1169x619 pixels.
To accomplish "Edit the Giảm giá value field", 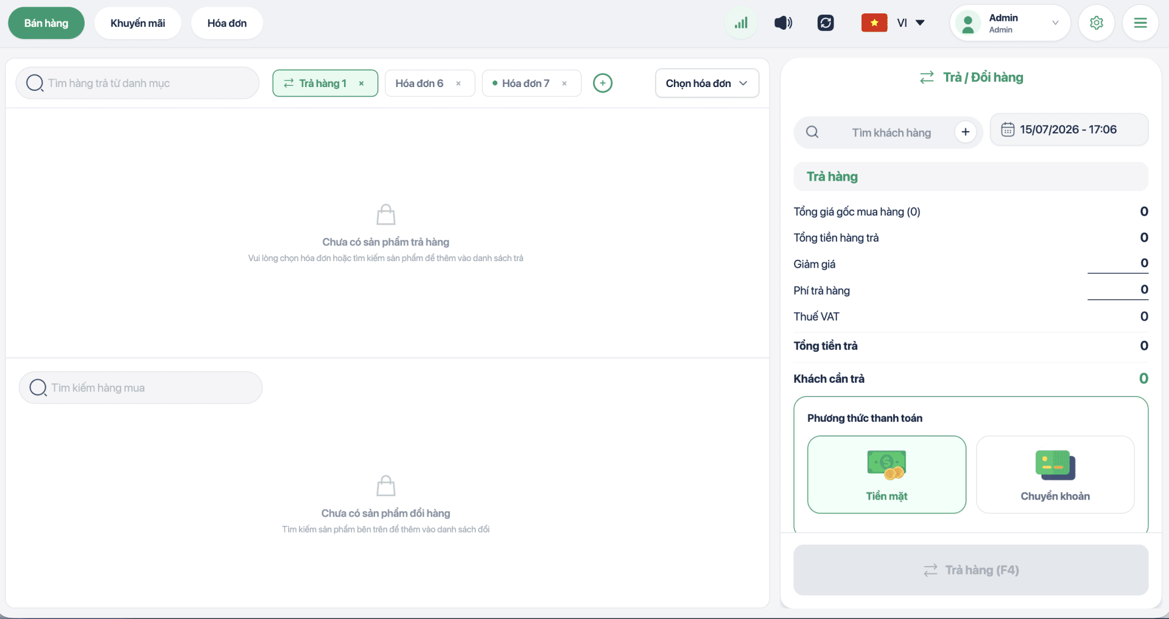I will (1118, 264).
